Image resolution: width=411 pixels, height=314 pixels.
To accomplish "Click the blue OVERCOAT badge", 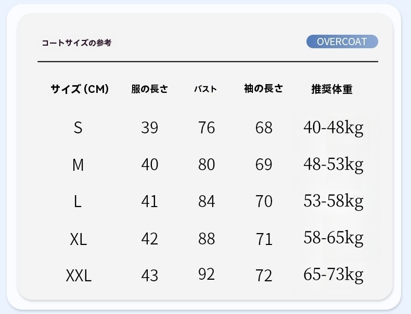I will click(342, 42).
